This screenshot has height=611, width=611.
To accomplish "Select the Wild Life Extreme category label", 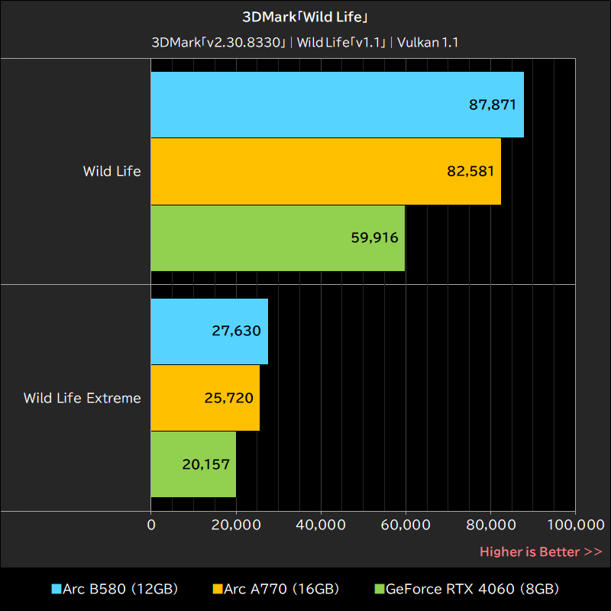I will click(x=82, y=398).
